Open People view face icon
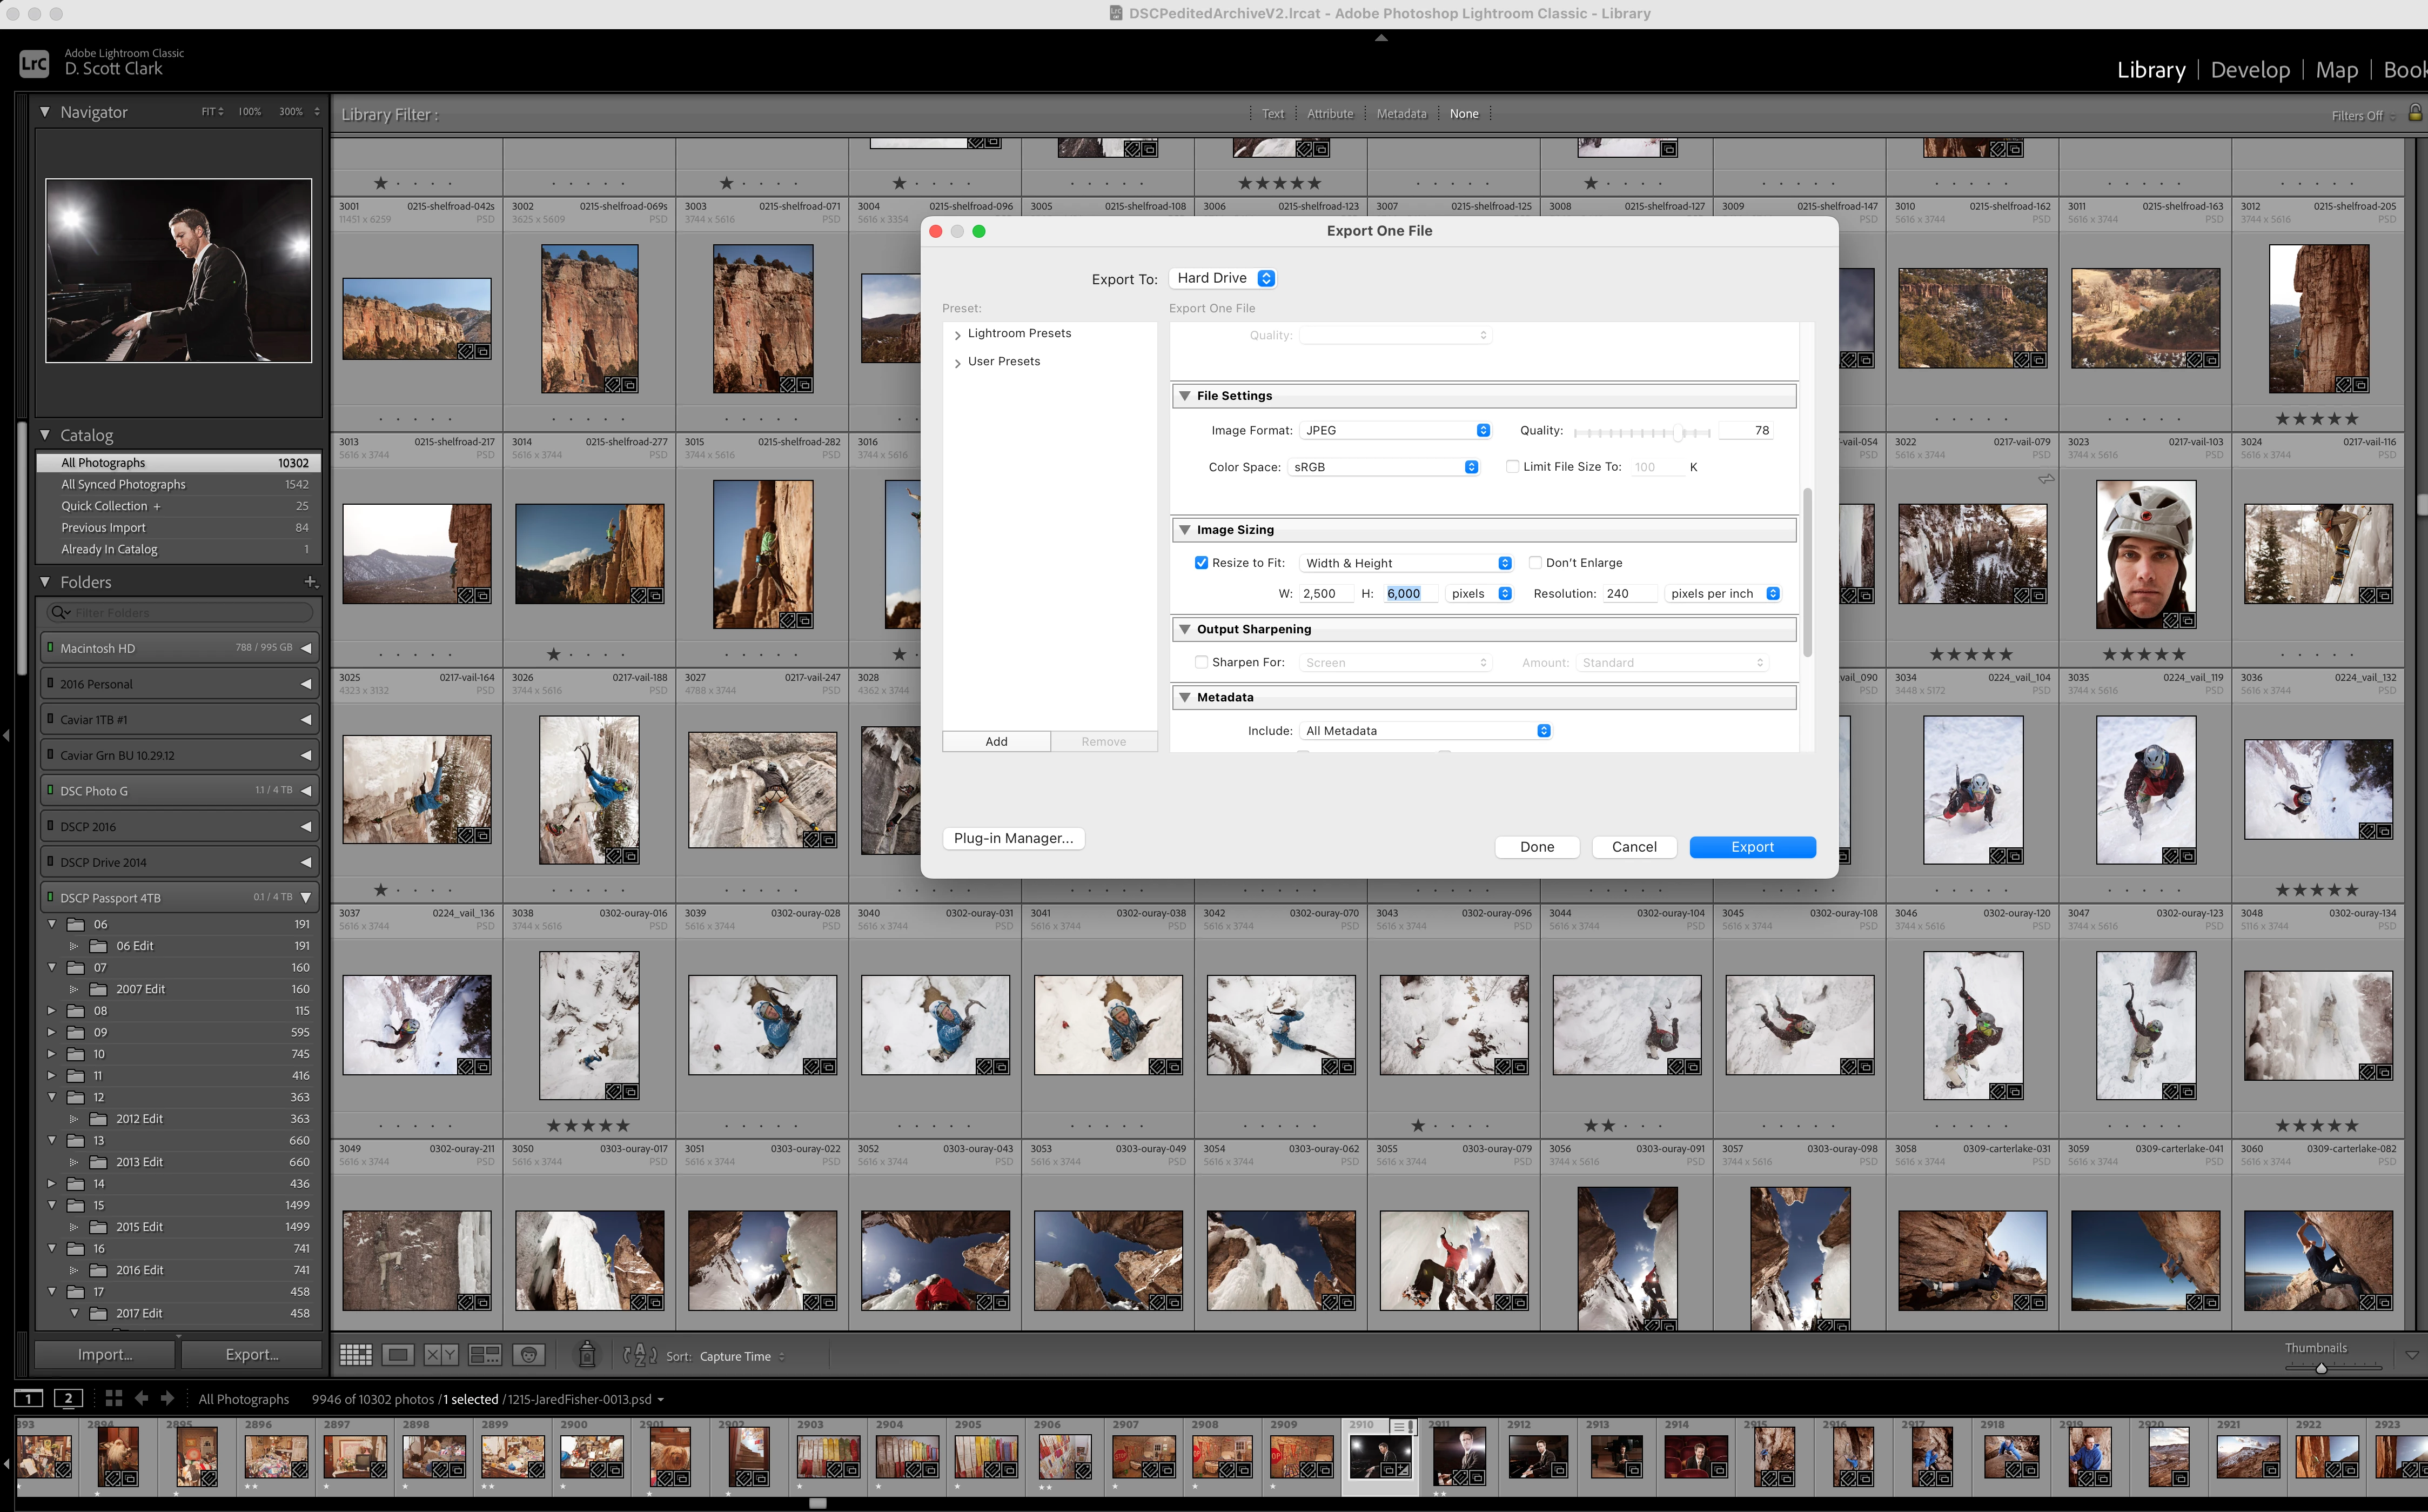 529,1355
